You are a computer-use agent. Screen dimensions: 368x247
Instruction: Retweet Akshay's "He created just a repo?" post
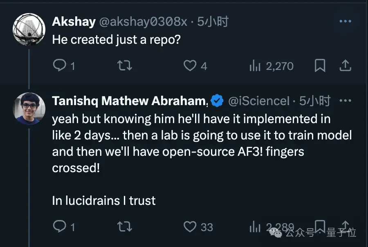[x=124, y=65]
